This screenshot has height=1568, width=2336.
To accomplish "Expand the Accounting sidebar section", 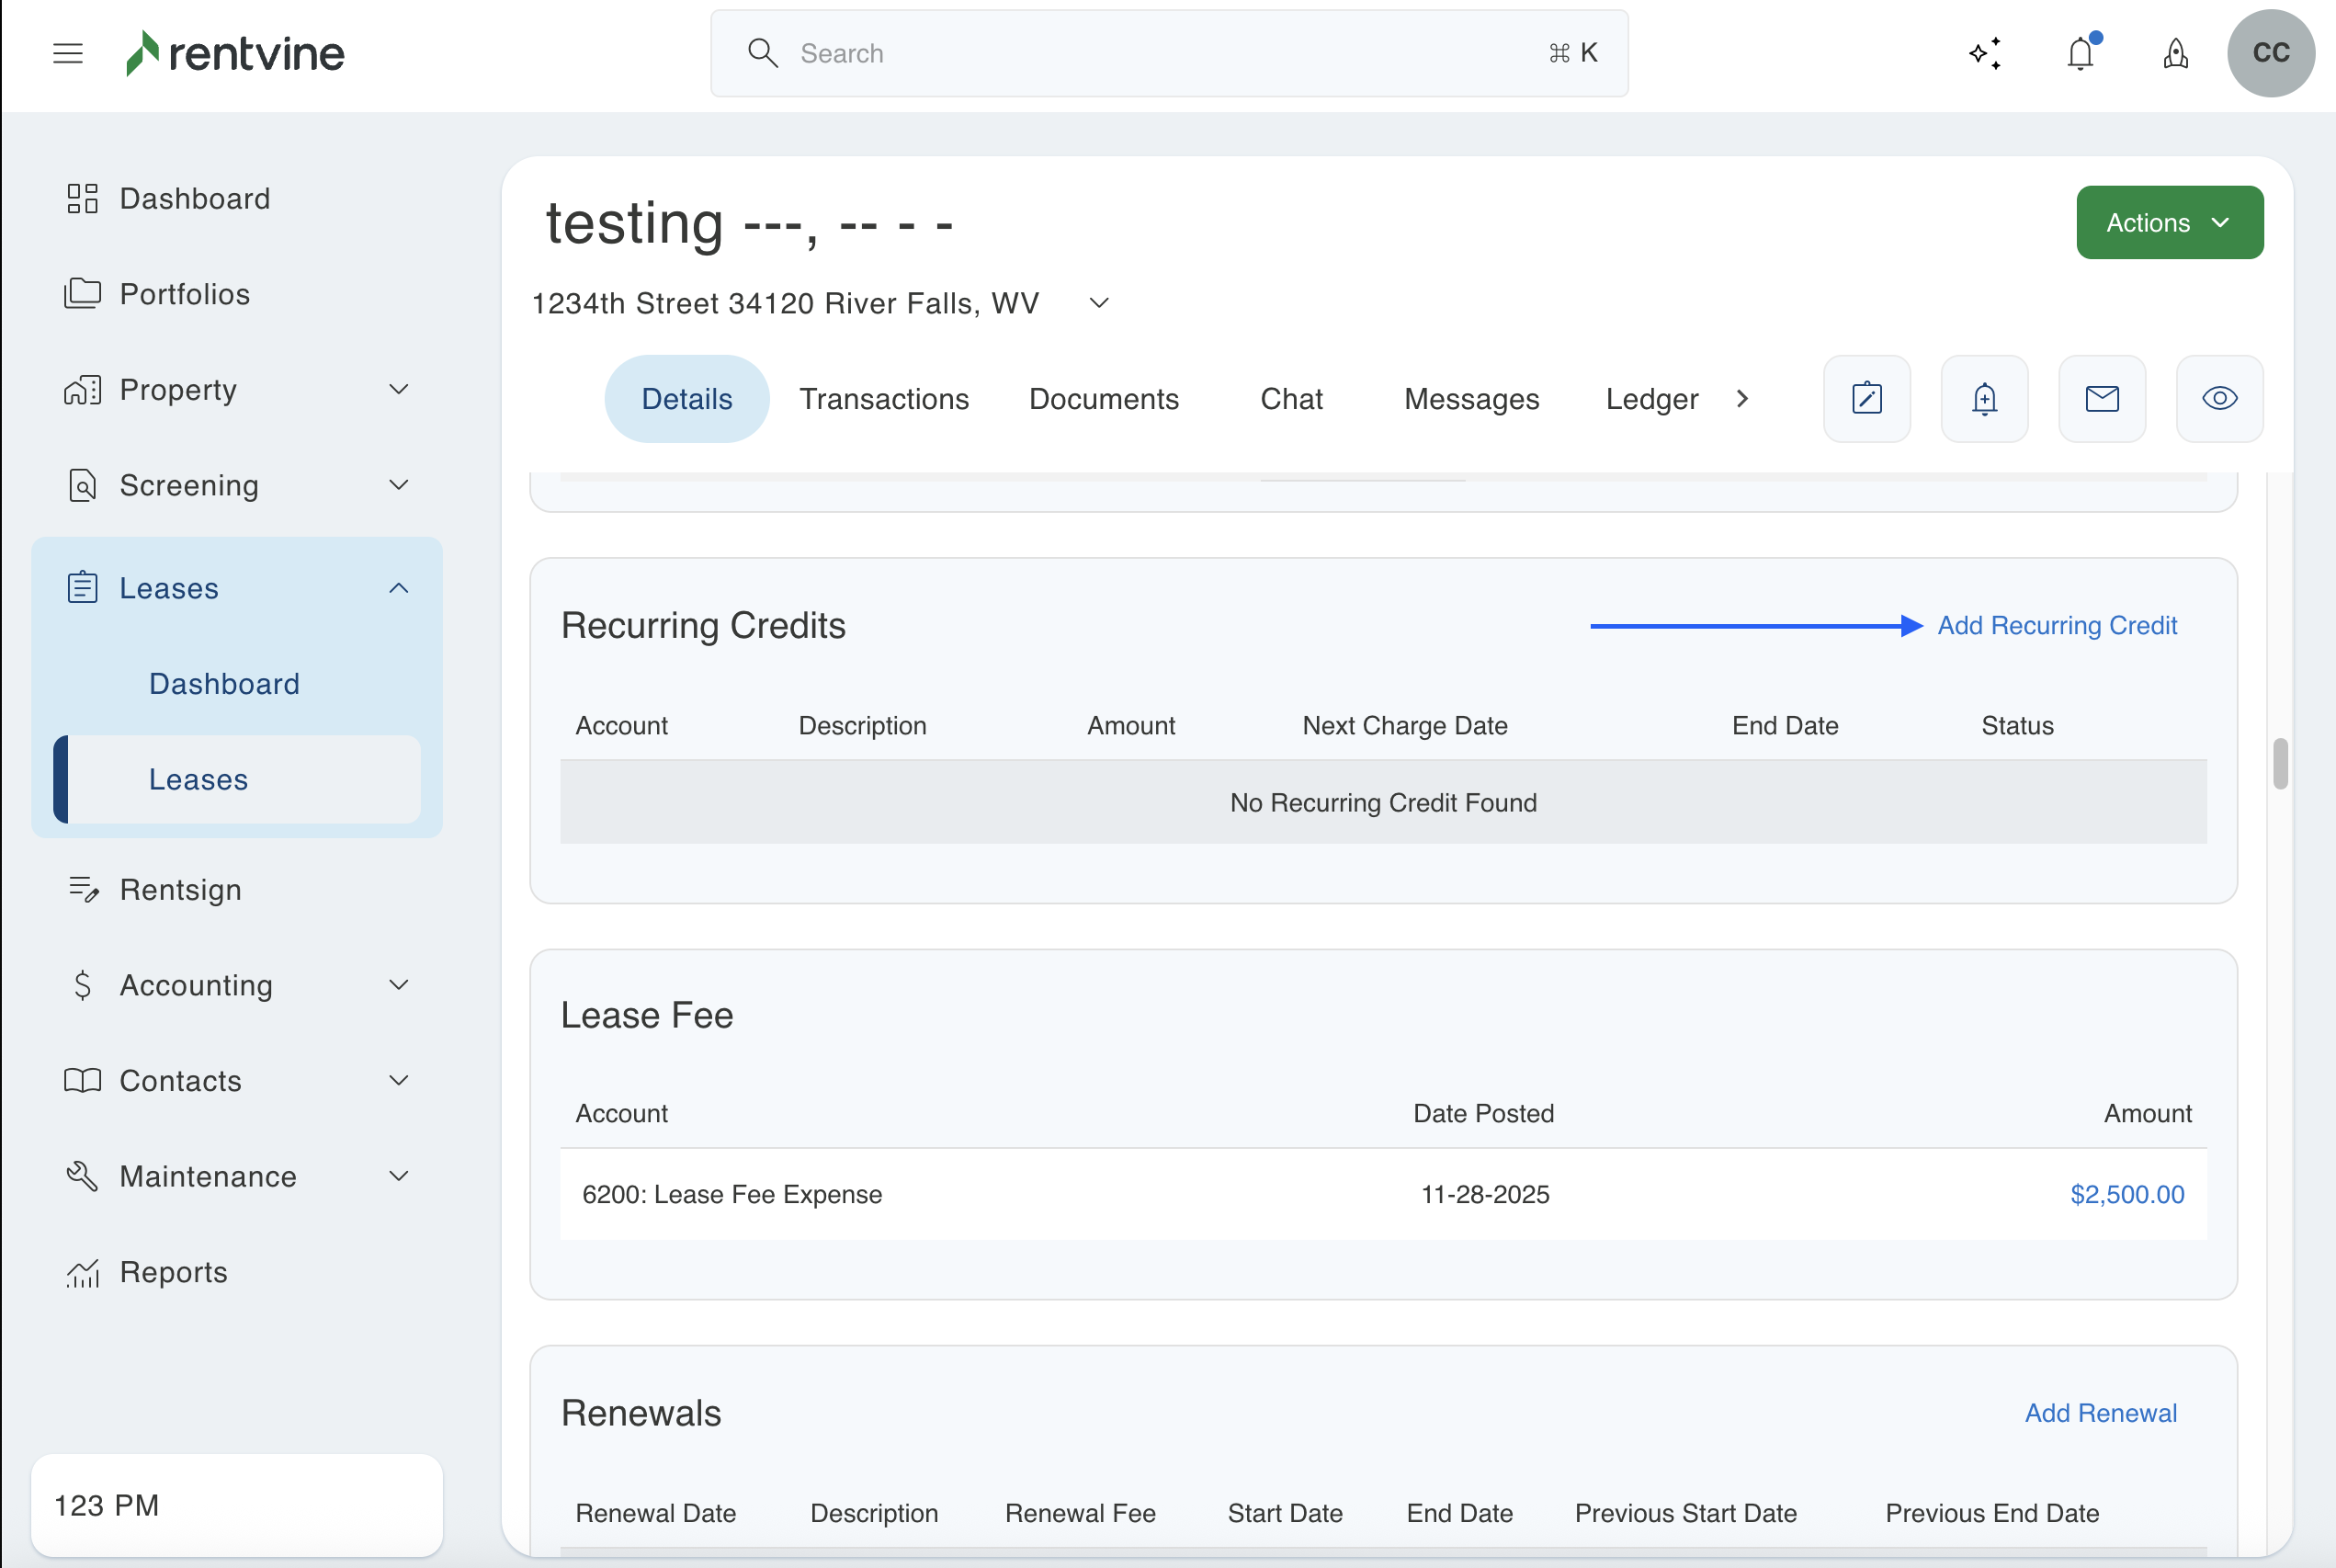I will click(398, 985).
